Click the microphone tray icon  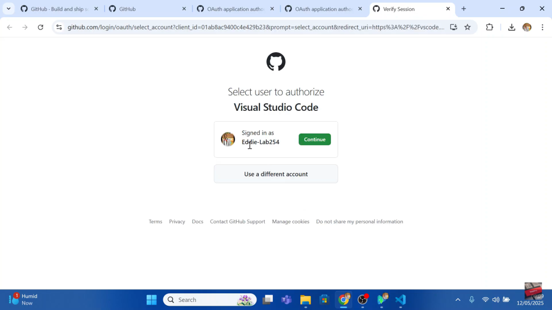pos(472,300)
